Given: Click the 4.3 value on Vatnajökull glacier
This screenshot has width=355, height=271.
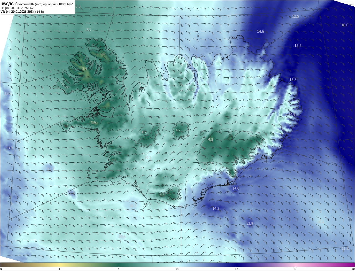Looking at the screenshot, I should [211, 140].
